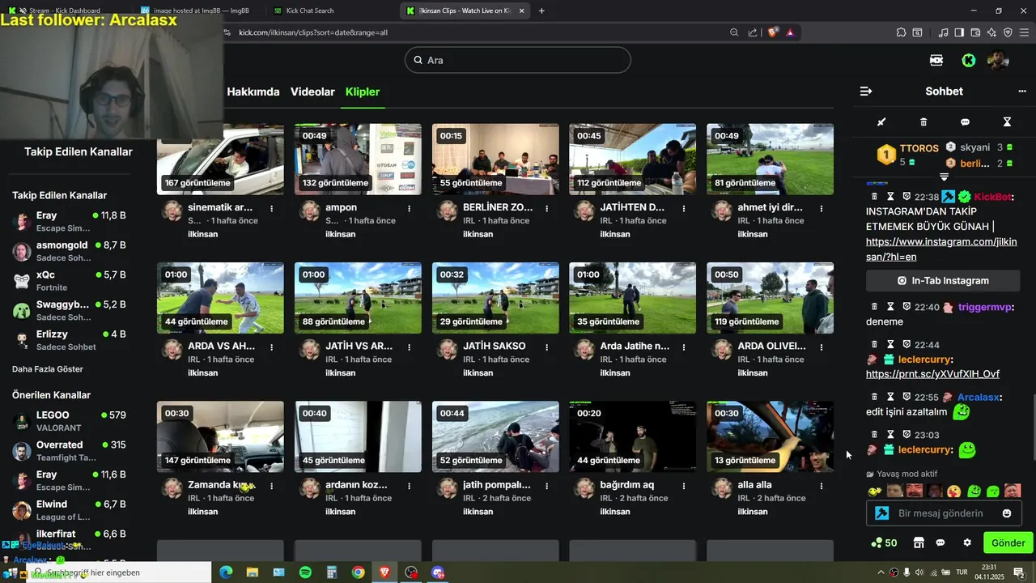Click shield icon on Arcalasx's 22:55 message

[x=906, y=398]
